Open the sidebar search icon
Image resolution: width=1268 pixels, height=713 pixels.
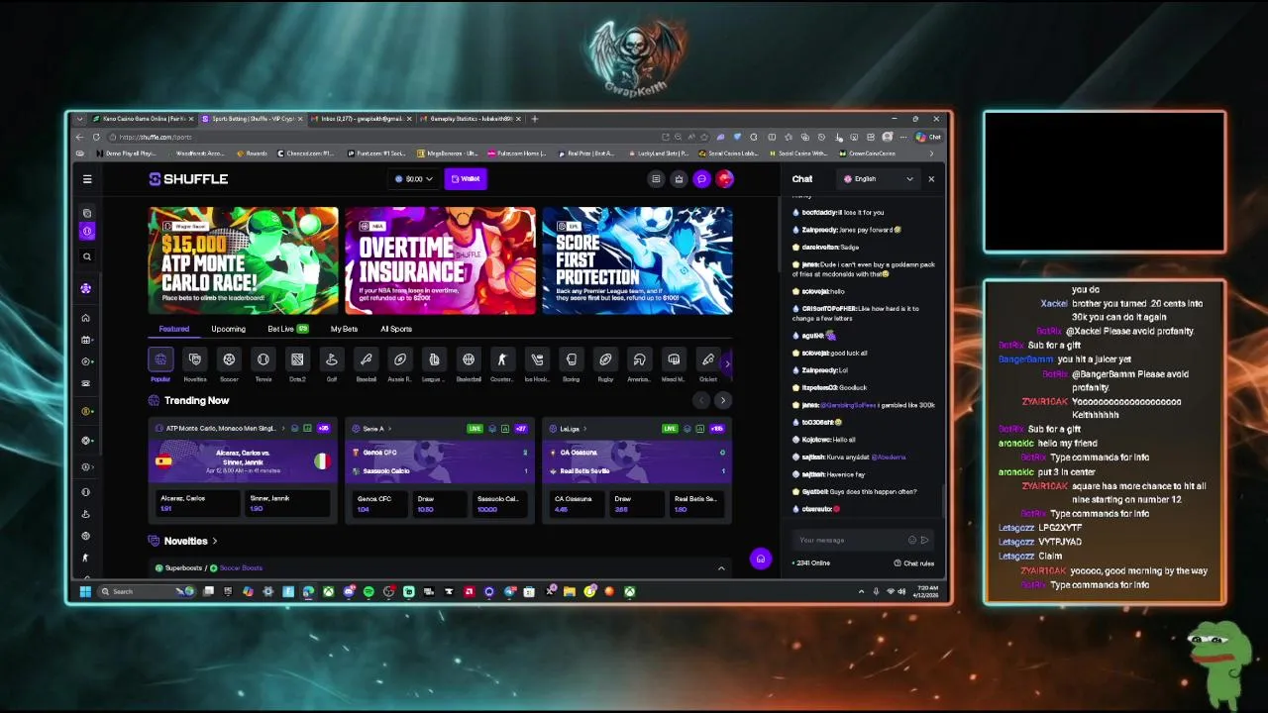[x=87, y=256]
